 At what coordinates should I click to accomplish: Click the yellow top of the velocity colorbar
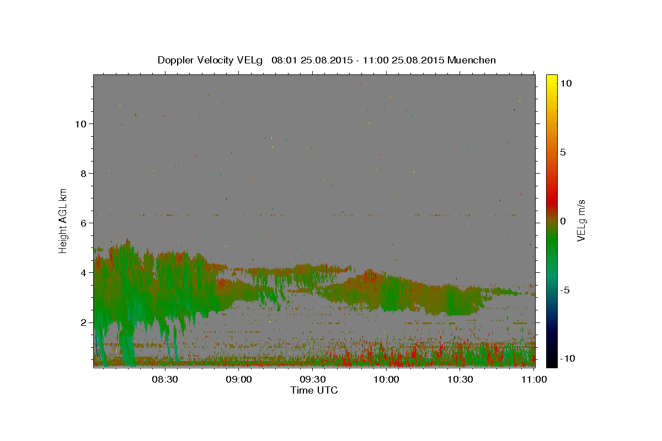pos(551,80)
